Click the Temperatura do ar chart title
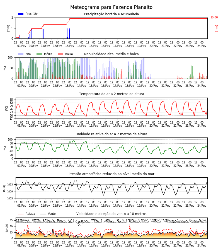This screenshot has height=251, width=223. pos(111,94)
